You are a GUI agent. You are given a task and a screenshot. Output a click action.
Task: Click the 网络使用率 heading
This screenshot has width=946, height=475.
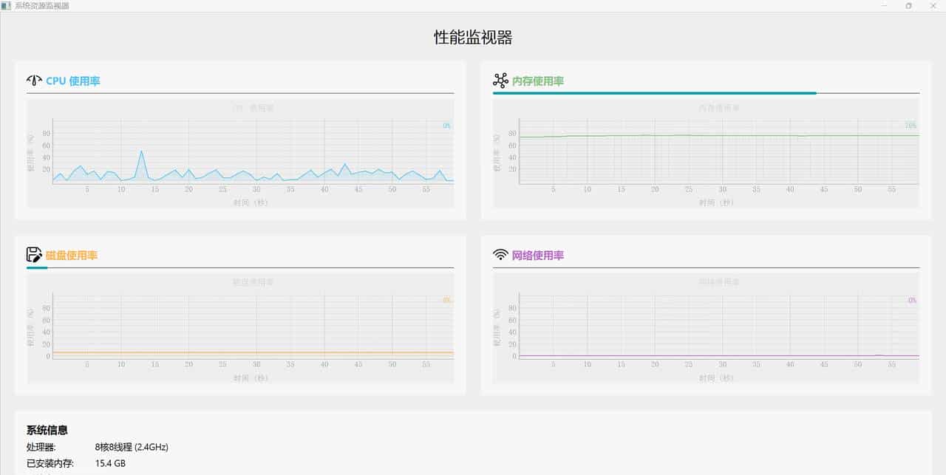[x=538, y=256]
